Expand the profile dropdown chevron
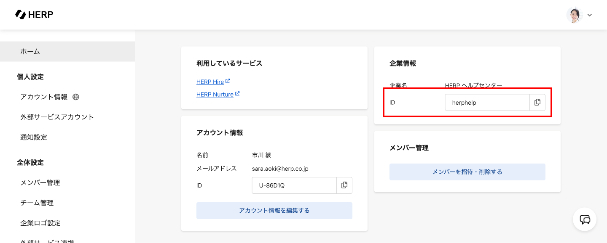The height and width of the screenshot is (243, 607). (x=590, y=15)
